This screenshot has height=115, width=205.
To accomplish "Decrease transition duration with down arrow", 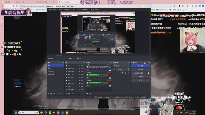I will point(128,70).
